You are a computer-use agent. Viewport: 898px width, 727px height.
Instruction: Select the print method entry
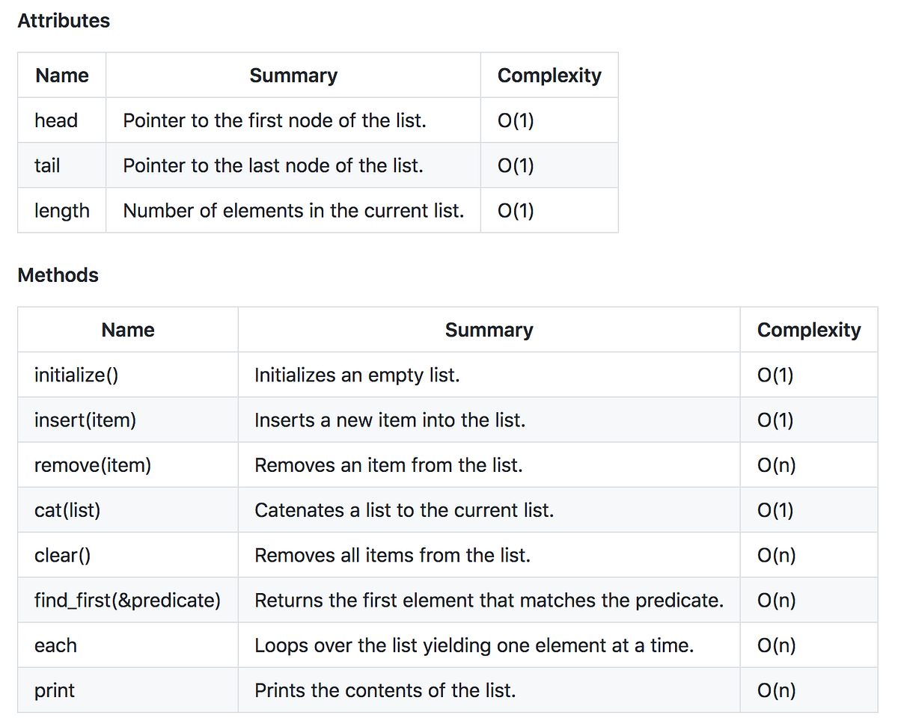(54, 690)
